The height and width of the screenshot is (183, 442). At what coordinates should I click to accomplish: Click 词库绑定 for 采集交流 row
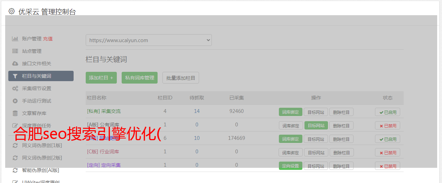(x=291, y=112)
